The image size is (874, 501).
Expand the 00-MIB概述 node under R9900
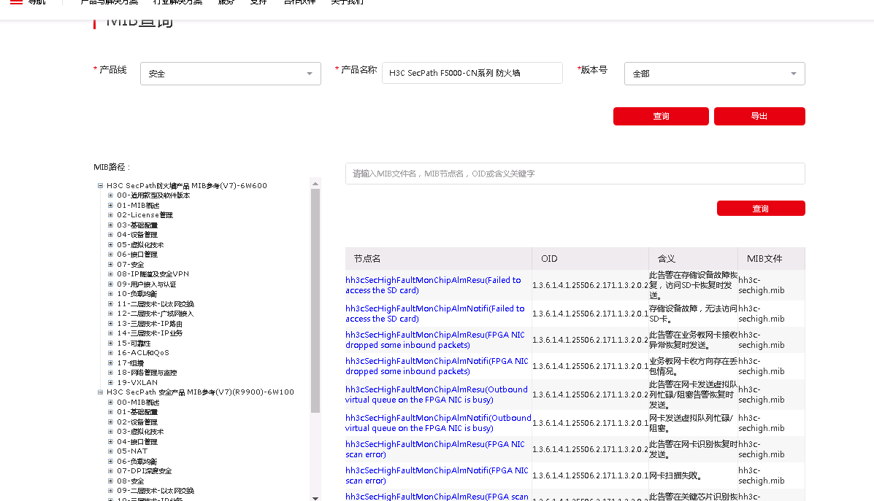[110, 402]
